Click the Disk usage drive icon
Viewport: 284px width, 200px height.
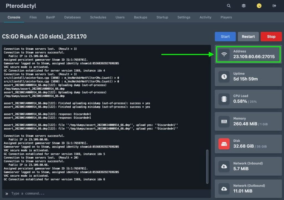[x=224, y=144]
